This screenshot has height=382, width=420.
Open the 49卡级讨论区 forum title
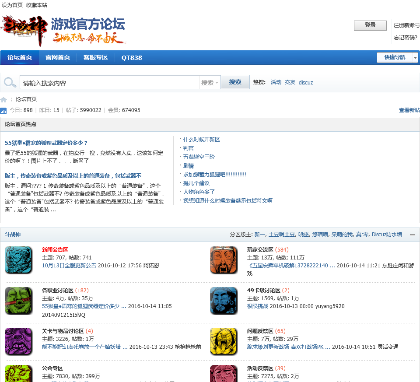(264, 291)
